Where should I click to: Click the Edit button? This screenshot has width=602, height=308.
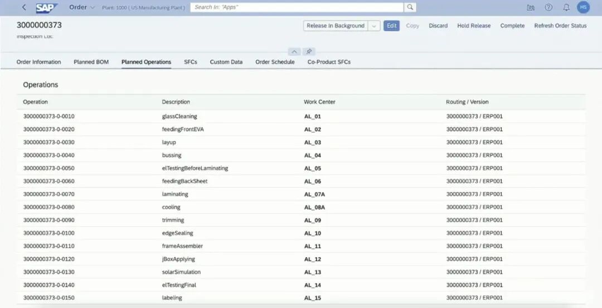pyautogui.click(x=392, y=26)
